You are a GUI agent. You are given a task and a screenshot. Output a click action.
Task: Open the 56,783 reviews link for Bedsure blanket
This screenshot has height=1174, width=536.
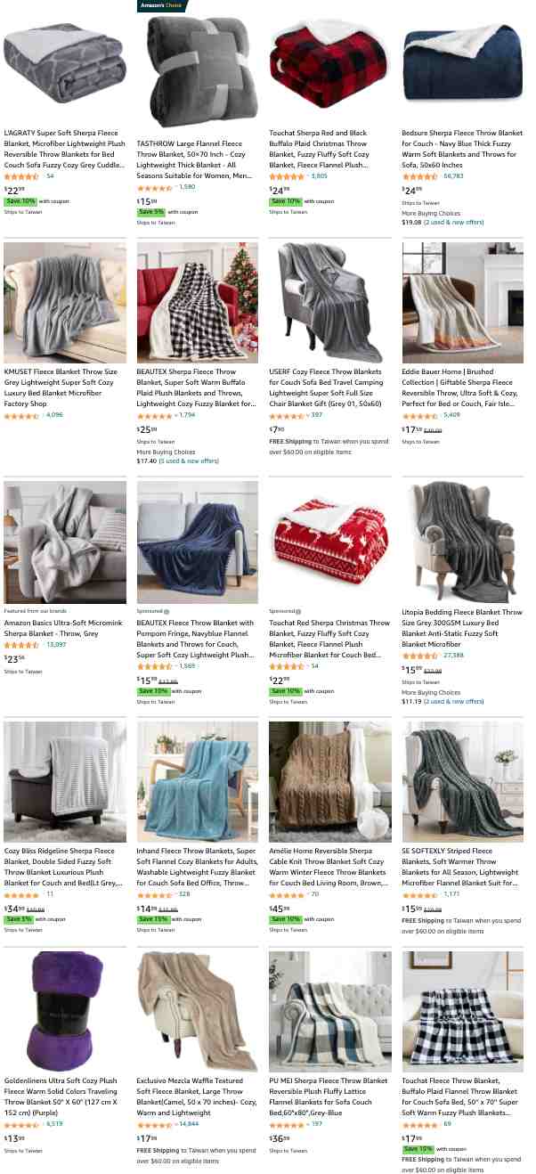click(x=453, y=176)
